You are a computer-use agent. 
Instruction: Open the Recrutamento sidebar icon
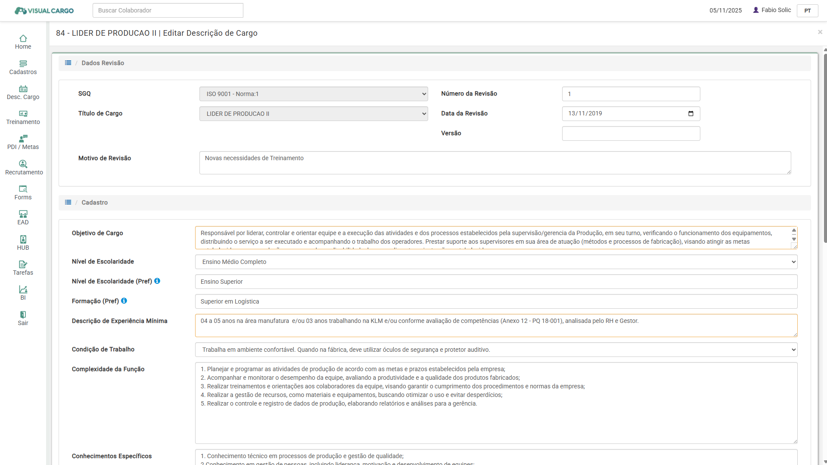(23, 164)
